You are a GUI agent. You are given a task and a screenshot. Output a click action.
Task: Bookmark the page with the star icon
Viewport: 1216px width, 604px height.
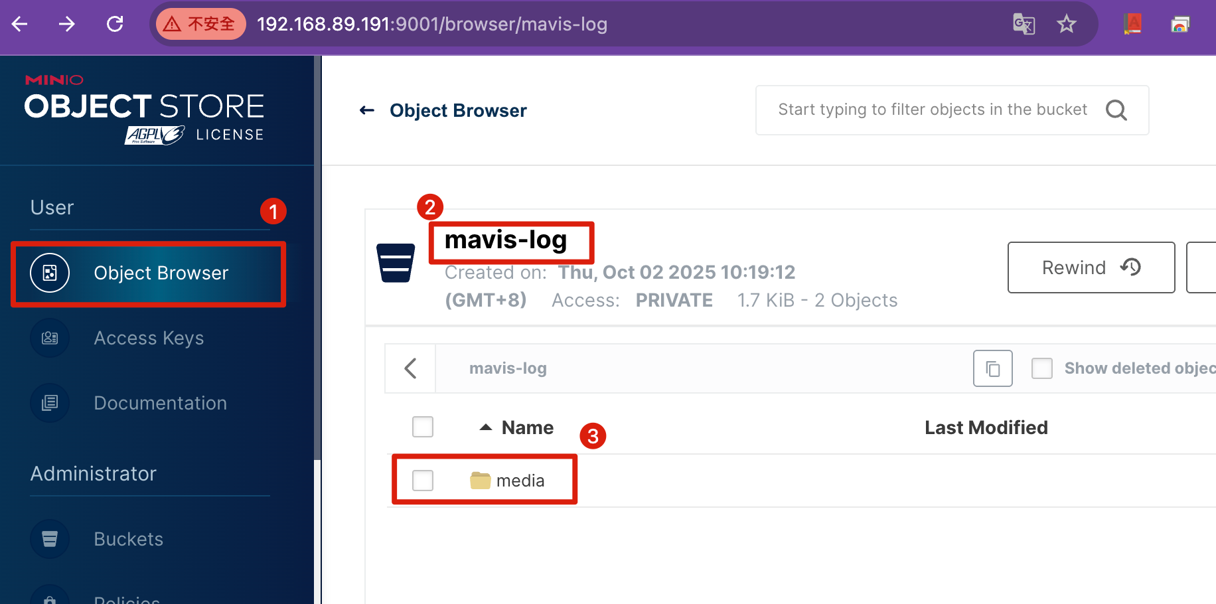point(1066,25)
